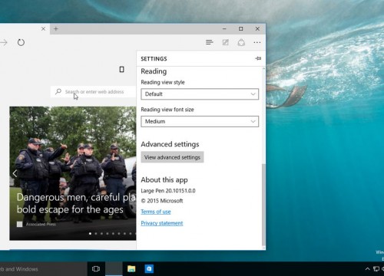Viewport: 384px width, 276px height.
Task: Pin the Settings pane with pin icon
Action: [x=258, y=58]
